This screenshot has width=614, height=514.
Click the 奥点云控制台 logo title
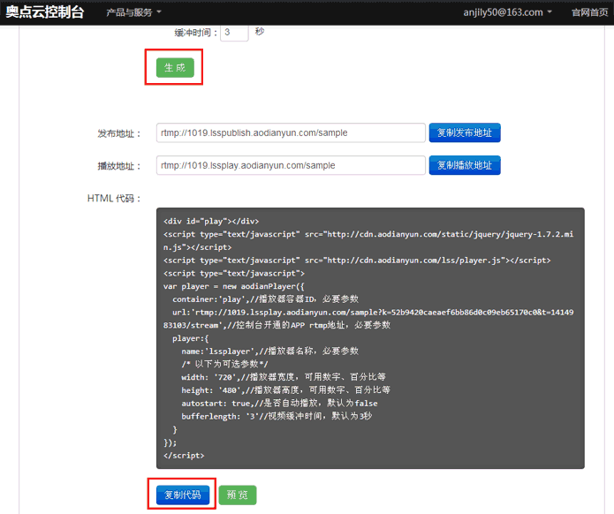[45, 12]
